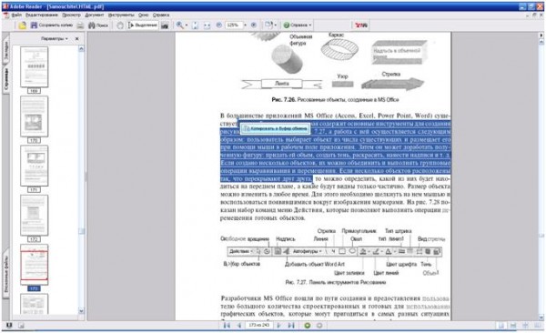Click the 125% zoom percentage field
Viewport: 546px width, 333px height.
tap(233, 25)
